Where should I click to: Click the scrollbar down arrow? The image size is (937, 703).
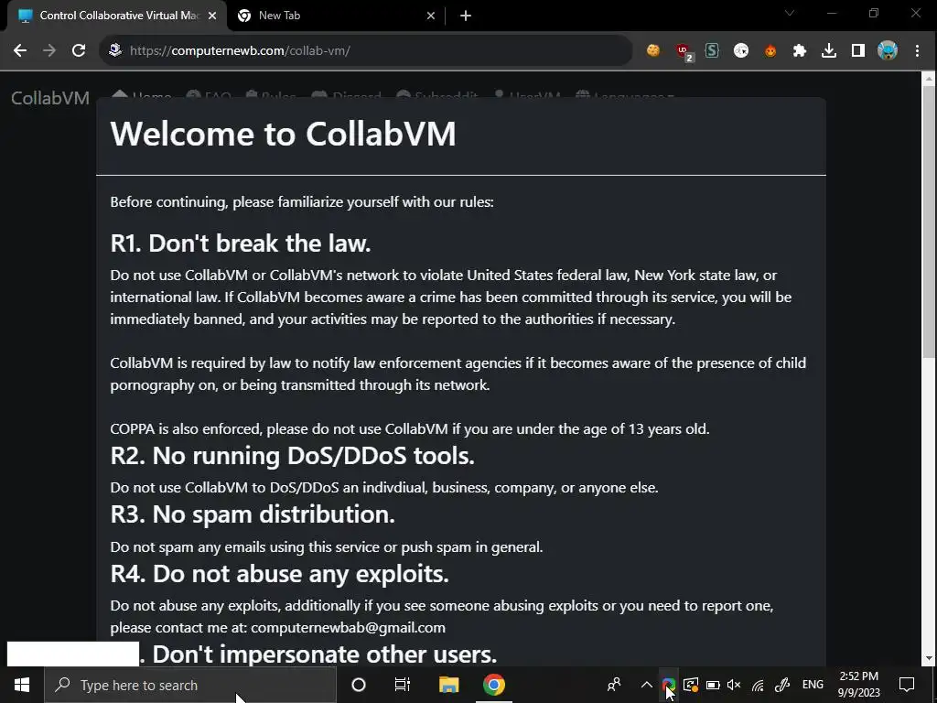click(928, 659)
